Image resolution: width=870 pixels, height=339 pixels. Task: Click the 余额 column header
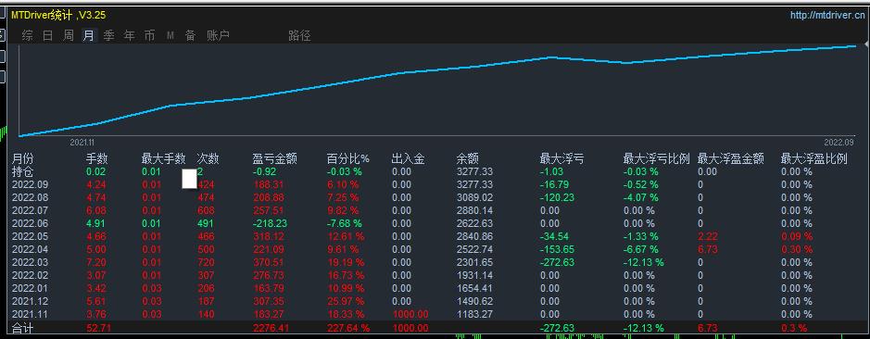click(x=468, y=159)
